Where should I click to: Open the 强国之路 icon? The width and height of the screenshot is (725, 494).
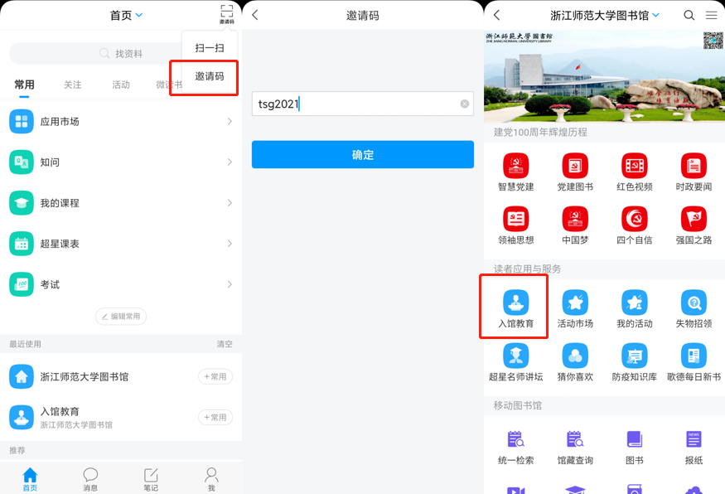694,219
